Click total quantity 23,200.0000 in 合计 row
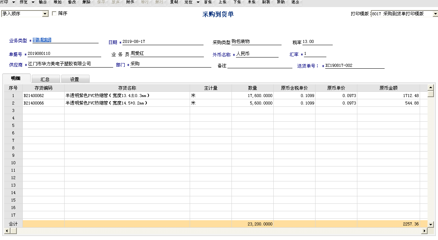The image size is (438, 240). tap(252, 224)
